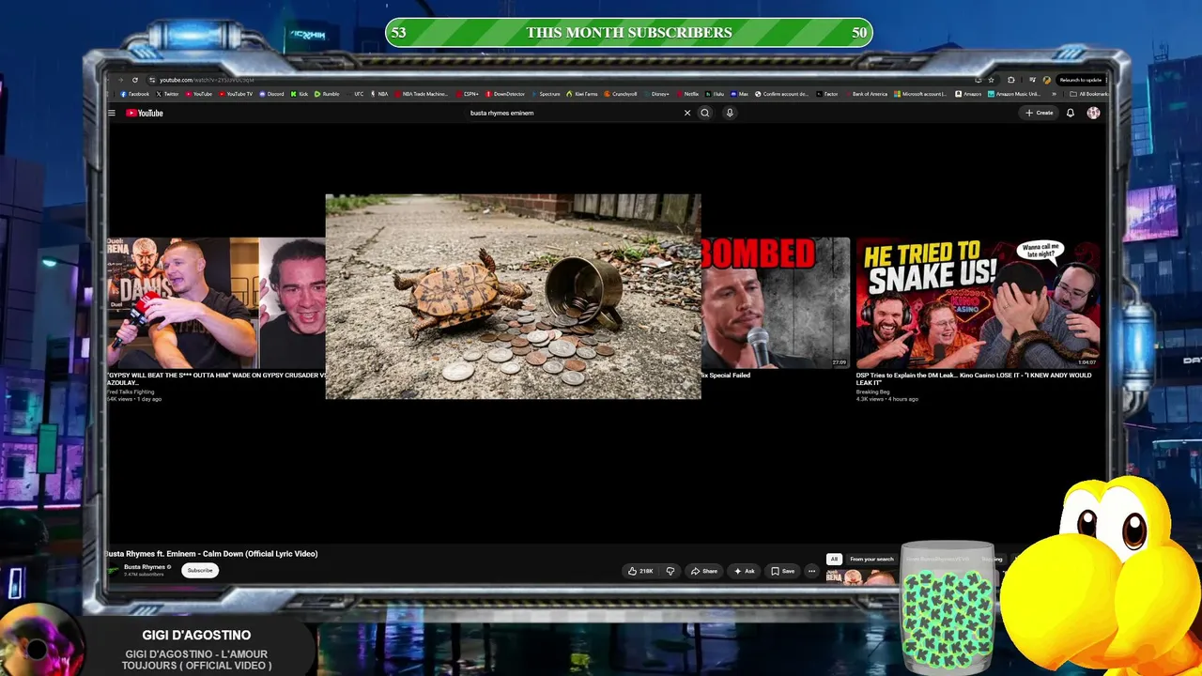Open the Netflix bookmark
Image resolution: width=1202 pixels, height=676 pixels.
(688, 94)
